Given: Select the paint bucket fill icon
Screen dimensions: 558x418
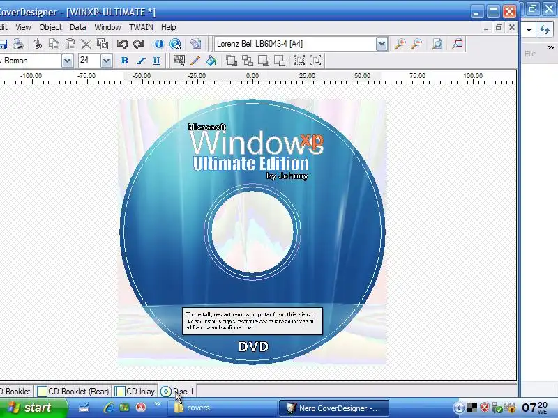Looking at the screenshot, I should point(211,61).
